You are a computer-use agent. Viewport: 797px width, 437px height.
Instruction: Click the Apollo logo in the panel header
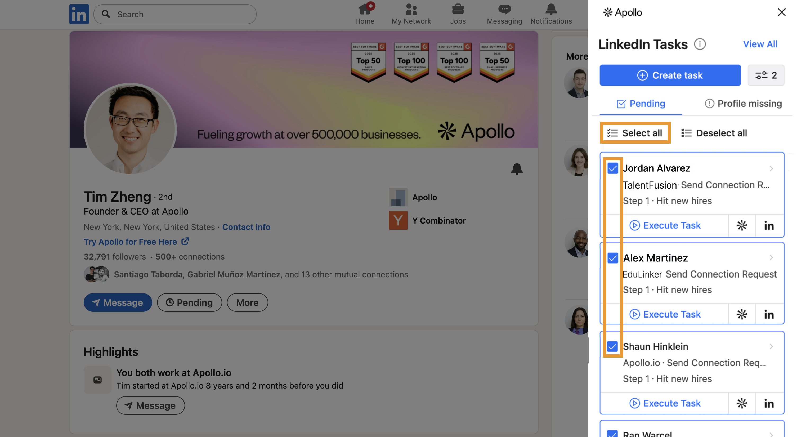pyautogui.click(x=623, y=12)
